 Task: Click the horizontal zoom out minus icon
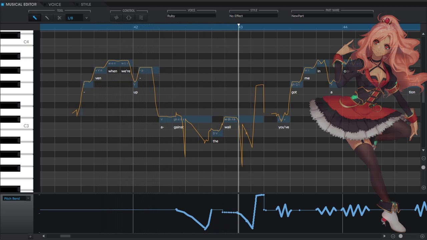coord(393,236)
